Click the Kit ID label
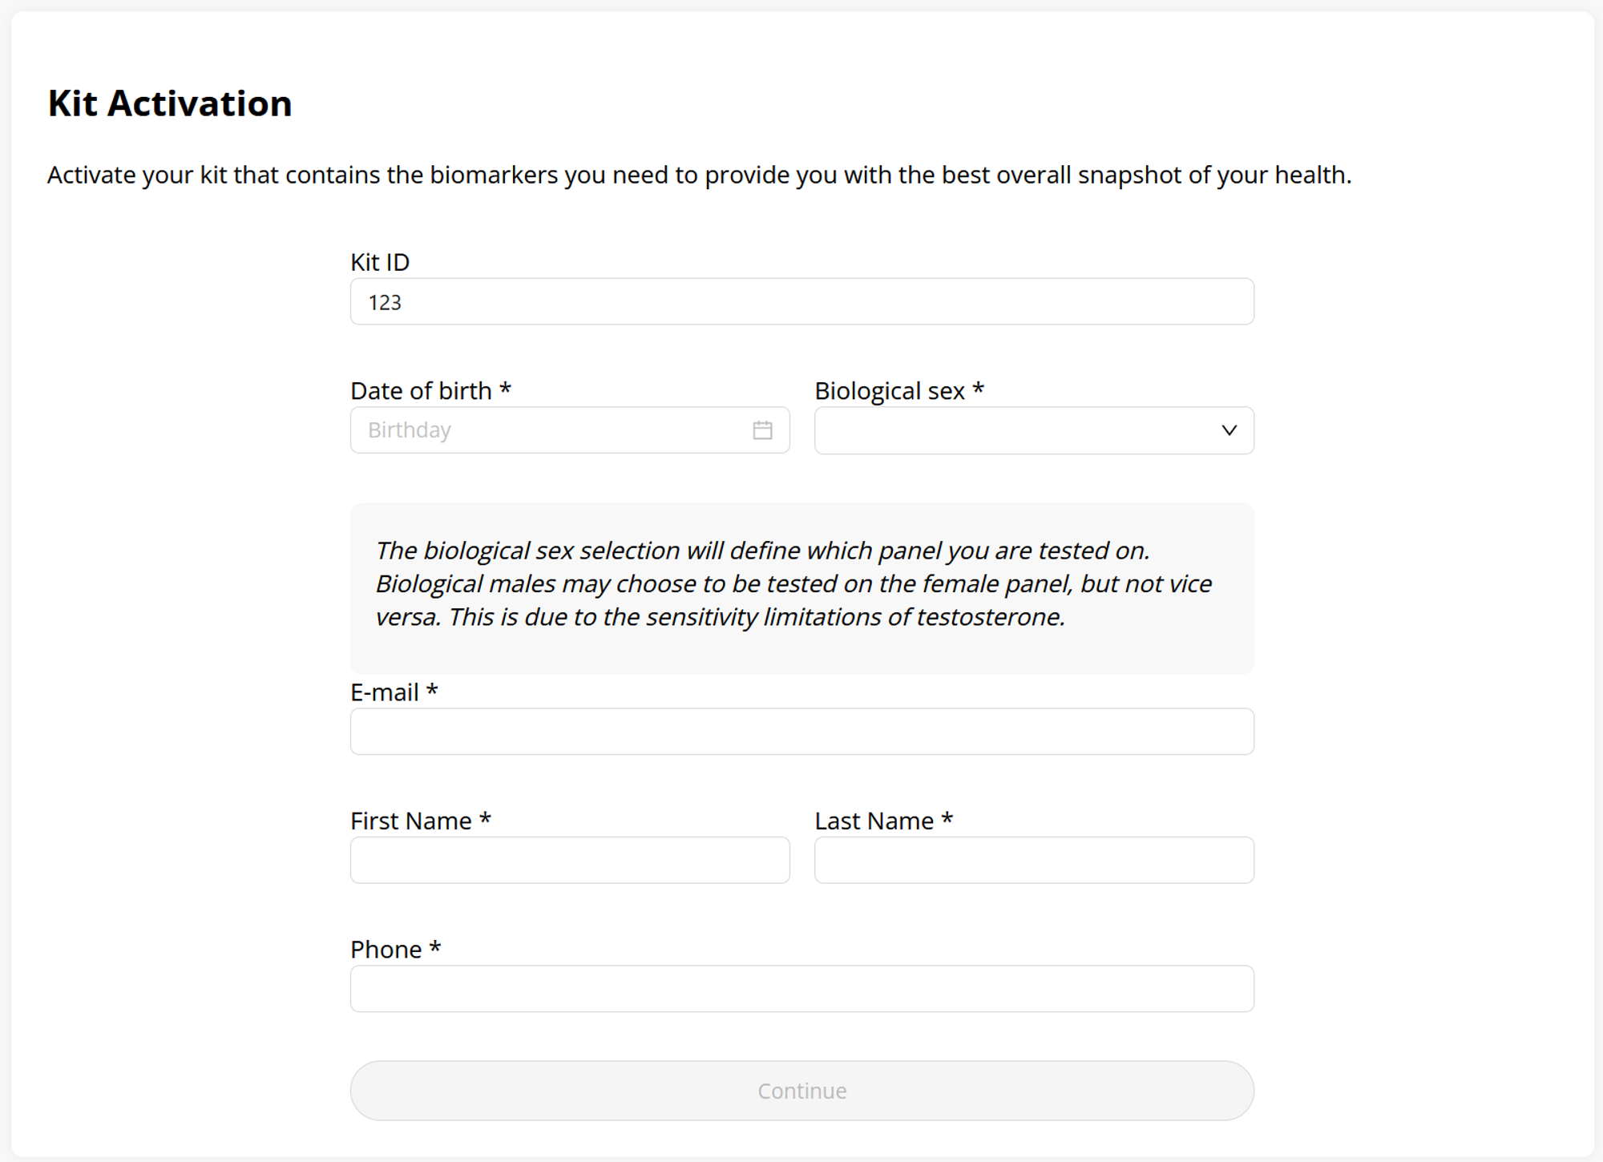This screenshot has width=1603, height=1162. (380, 262)
